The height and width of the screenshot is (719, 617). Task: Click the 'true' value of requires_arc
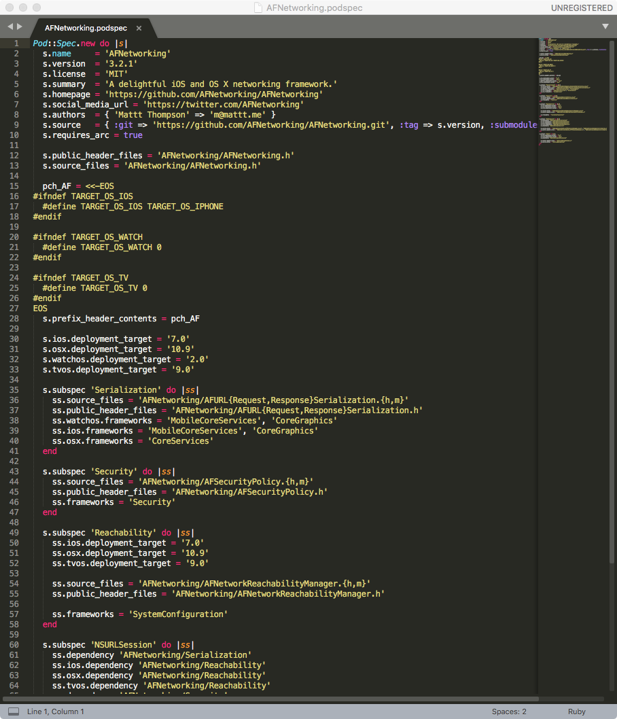(x=133, y=135)
